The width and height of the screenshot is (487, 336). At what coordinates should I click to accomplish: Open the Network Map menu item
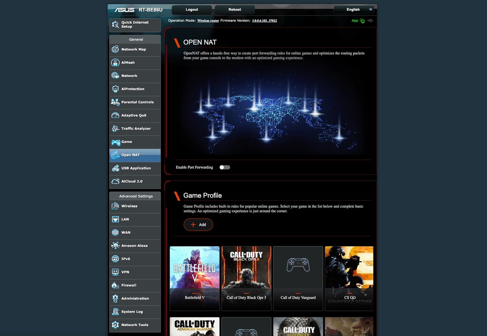[135, 49]
